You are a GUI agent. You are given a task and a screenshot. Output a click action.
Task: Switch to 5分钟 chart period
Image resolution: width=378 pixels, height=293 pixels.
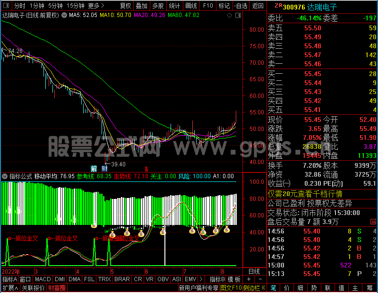(x=55, y=6)
